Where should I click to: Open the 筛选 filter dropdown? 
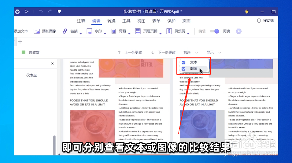(x=190, y=52)
